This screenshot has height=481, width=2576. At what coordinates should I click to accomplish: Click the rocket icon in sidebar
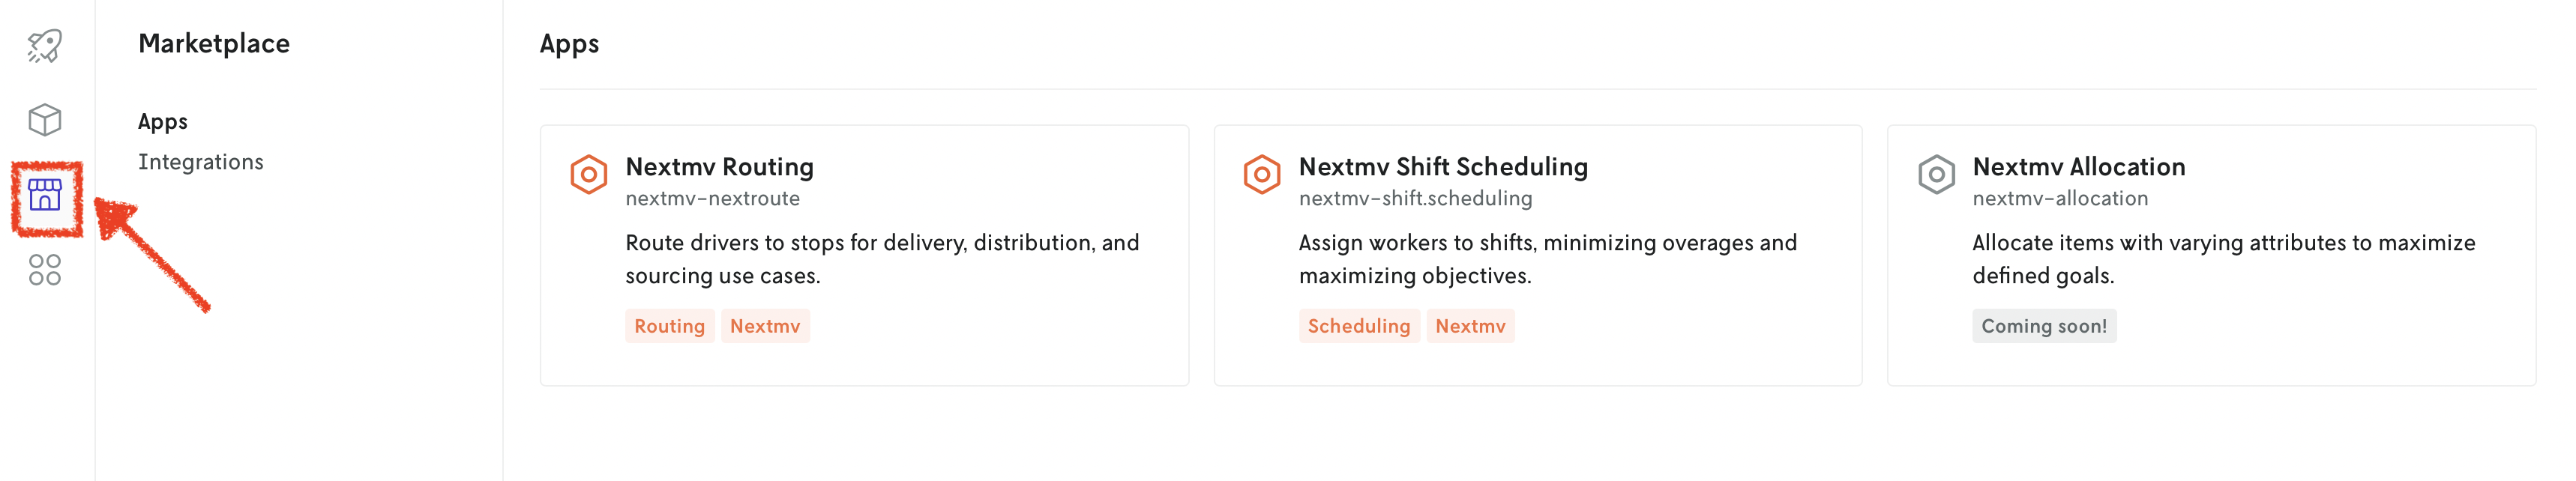pos(45,45)
